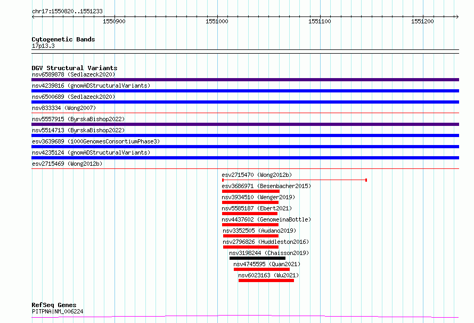This screenshot has height=323, width=474.
Task: Click the nsv5514713 (ByrskaBishop2022) label
Action: [78, 130]
